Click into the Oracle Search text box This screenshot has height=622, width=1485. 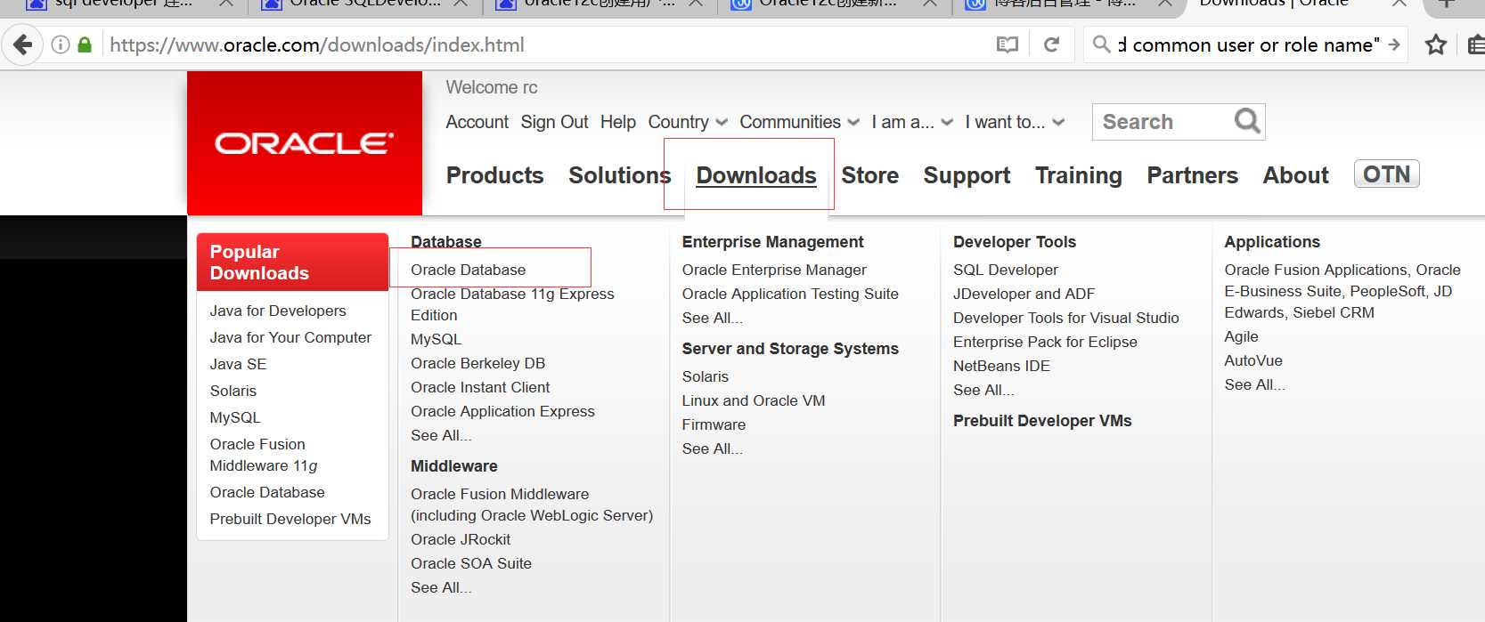pos(1163,122)
